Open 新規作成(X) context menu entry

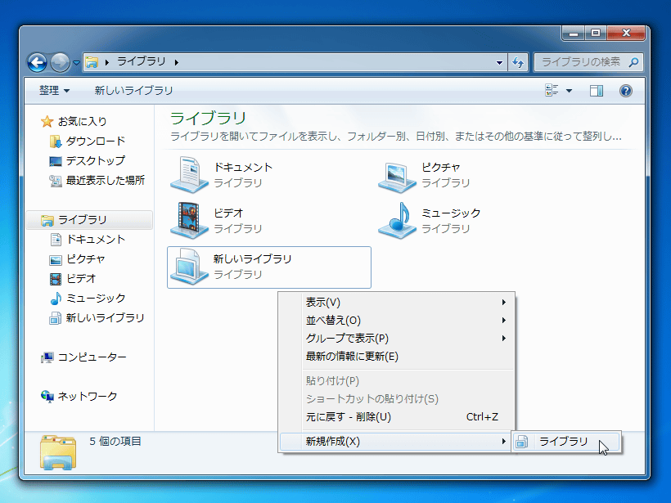(396, 442)
